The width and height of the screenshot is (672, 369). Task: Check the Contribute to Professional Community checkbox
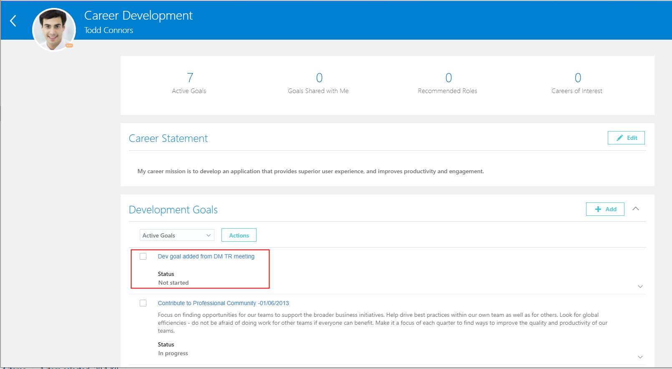pos(143,303)
